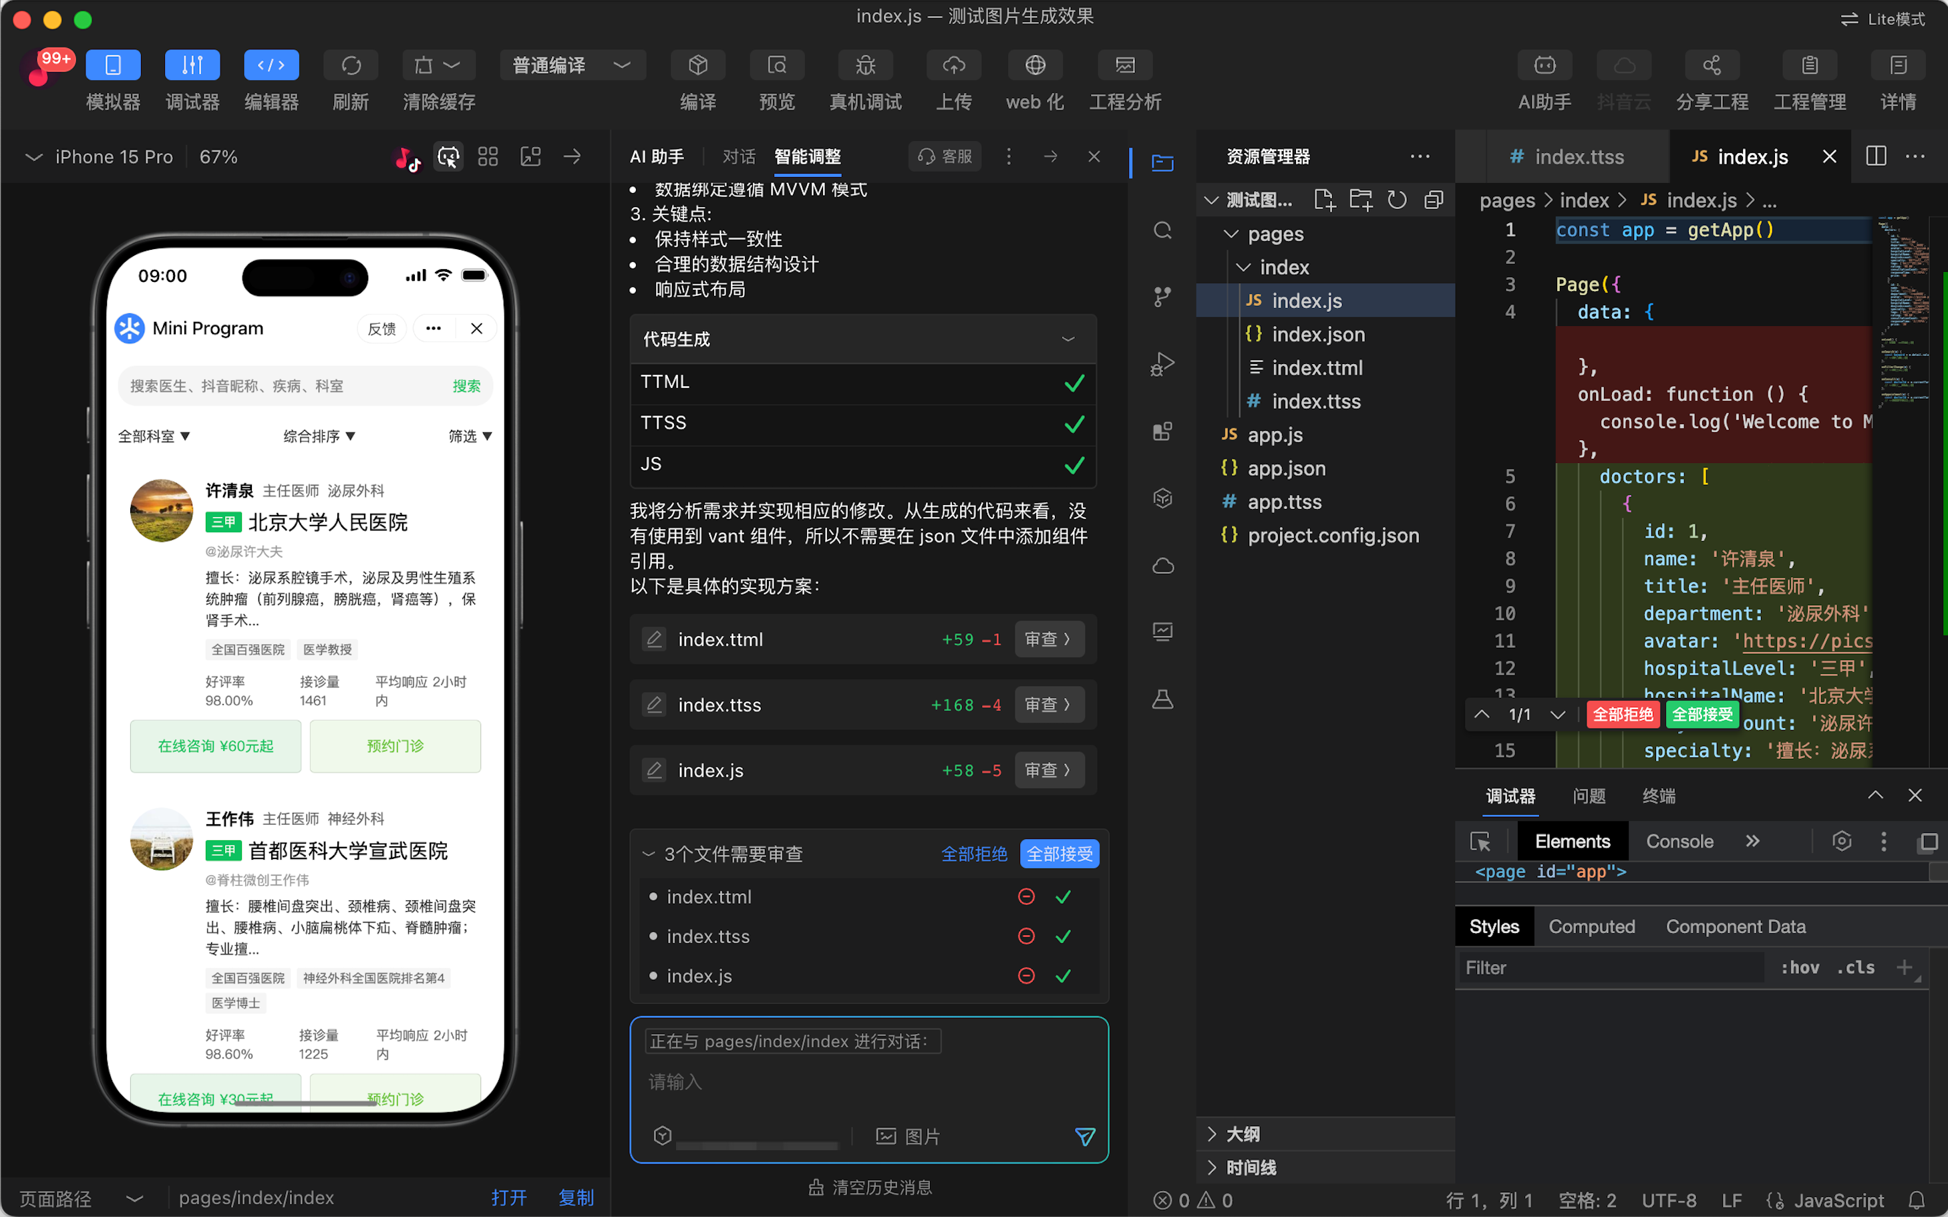Screen dimensions: 1948x1217
Task: Click the share project icon
Action: [x=1712, y=65]
